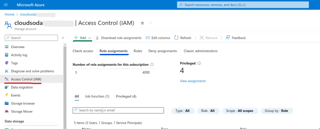Click the Diagnose and solve problems icon
This screenshot has height=129, width=320.
click(x=7, y=71)
